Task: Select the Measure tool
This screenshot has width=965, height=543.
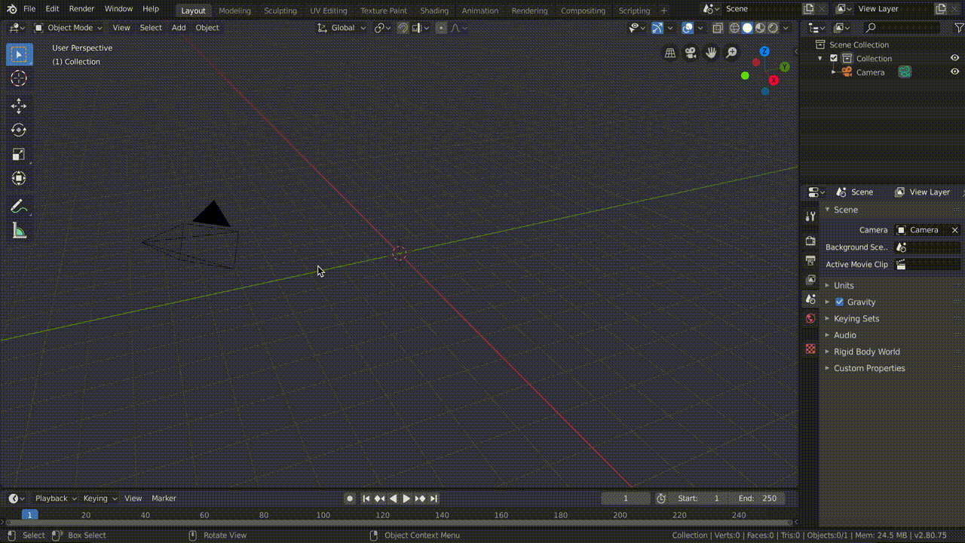Action: [x=19, y=231]
